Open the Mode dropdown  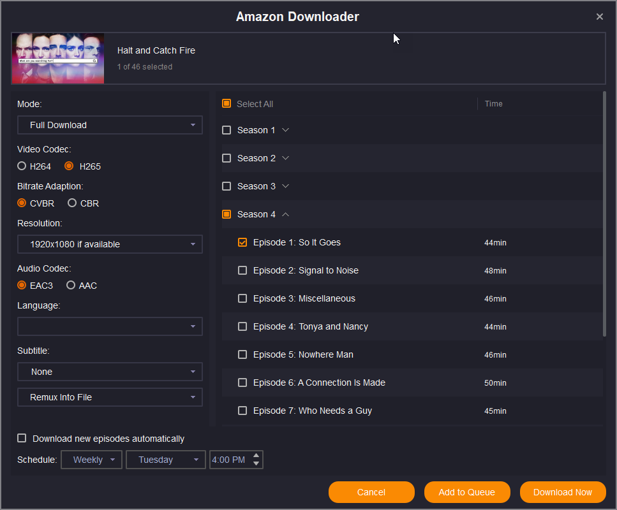(x=110, y=125)
